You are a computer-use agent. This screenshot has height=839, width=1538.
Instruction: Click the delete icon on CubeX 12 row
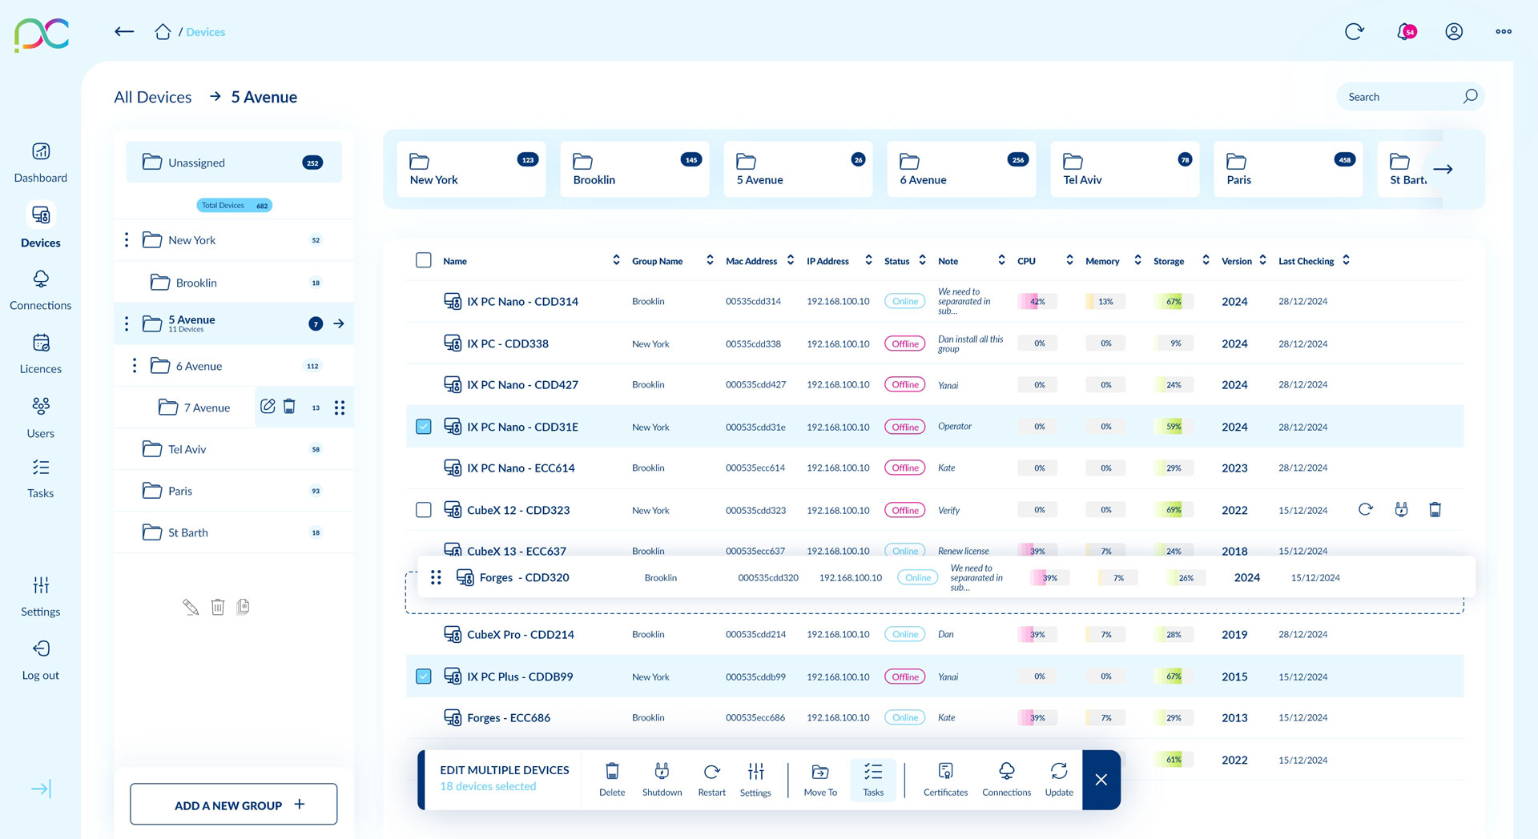pos(1435,510)
